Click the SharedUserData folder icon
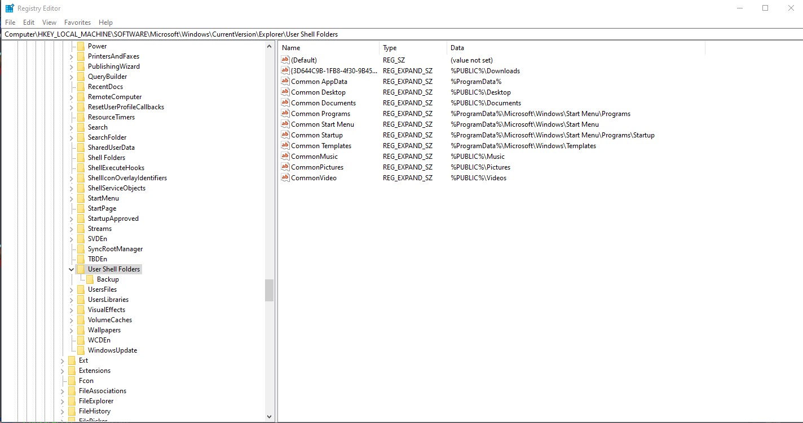This screenshot has height=423, width=803. (81, 148)
